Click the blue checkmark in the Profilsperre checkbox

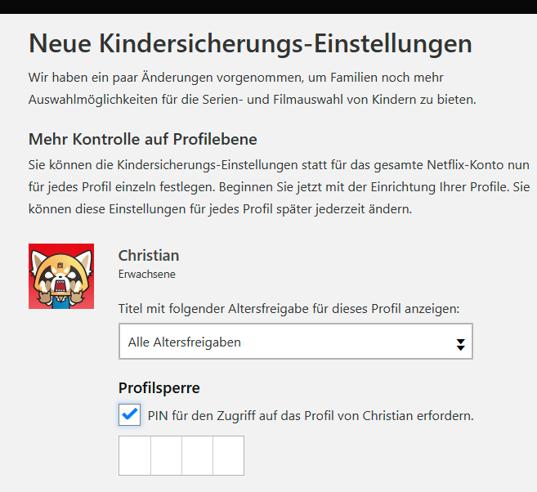129,415
